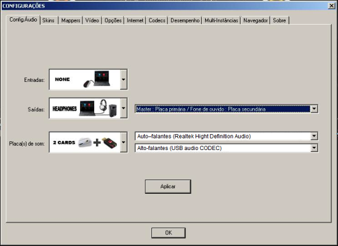Click the red USB sound card icon
This screenshot has width=338, height=246.
(110, 143)
